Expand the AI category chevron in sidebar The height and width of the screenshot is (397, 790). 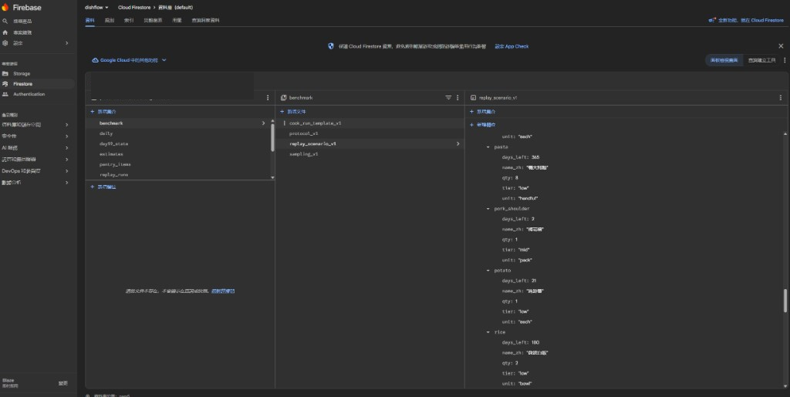(66, 148)
